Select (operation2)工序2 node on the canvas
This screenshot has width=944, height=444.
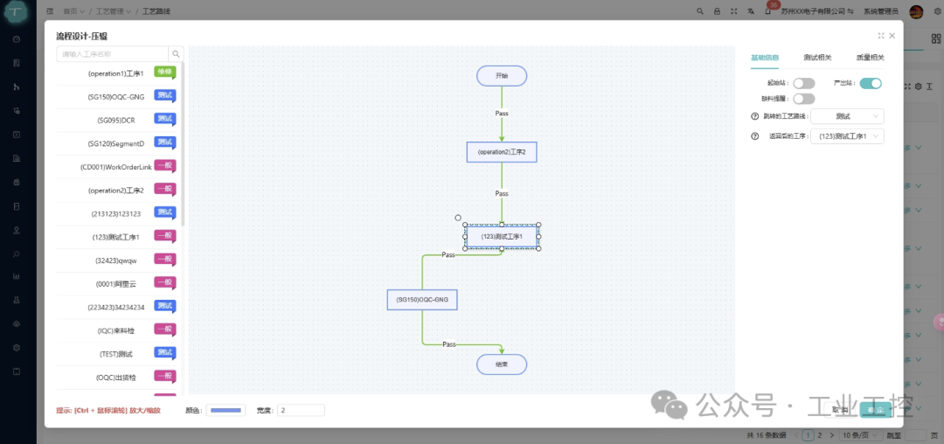(x=502, y=152)
